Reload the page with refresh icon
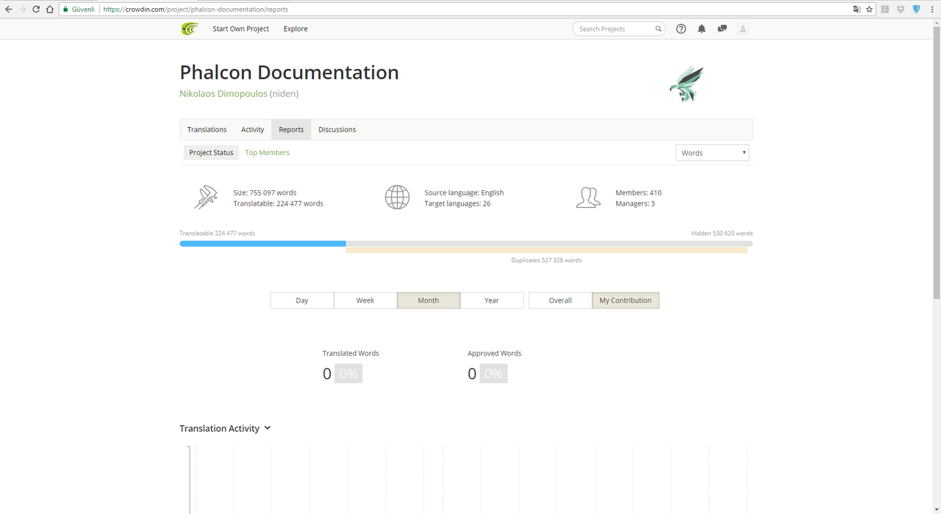This screenshot has height=514, width=941. coord(35,10)
